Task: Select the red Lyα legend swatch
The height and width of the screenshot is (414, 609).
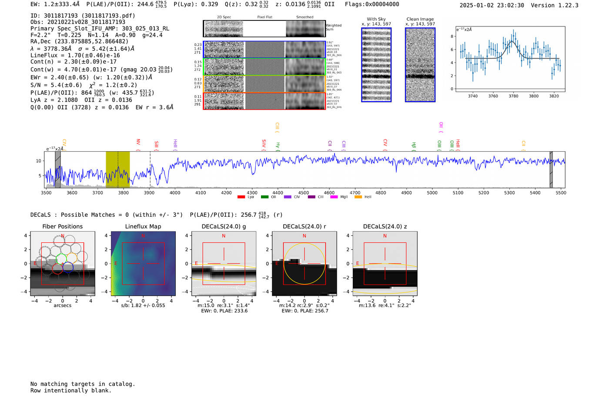Action: tap(241, 197)
